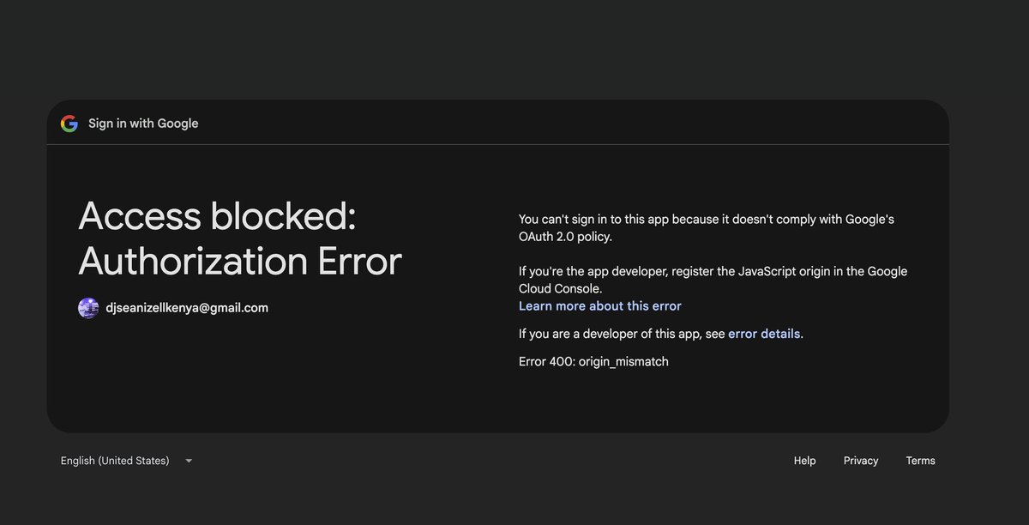The height and width of the screenshot is (525, 1029).
Task: Click the Google logo icon
Action: [x=69, y=124]
